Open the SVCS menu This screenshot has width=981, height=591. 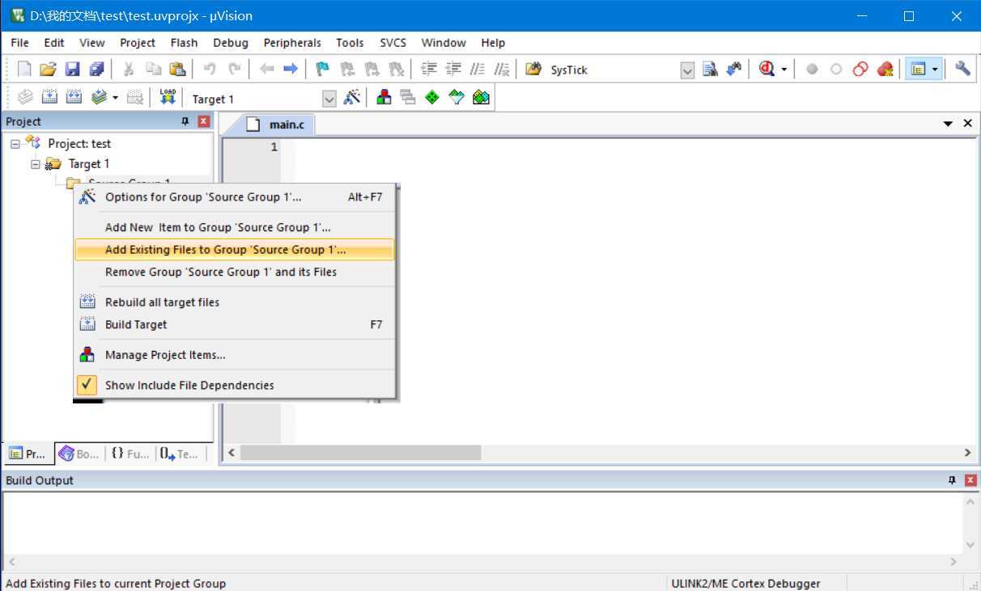tap(393, 43)
